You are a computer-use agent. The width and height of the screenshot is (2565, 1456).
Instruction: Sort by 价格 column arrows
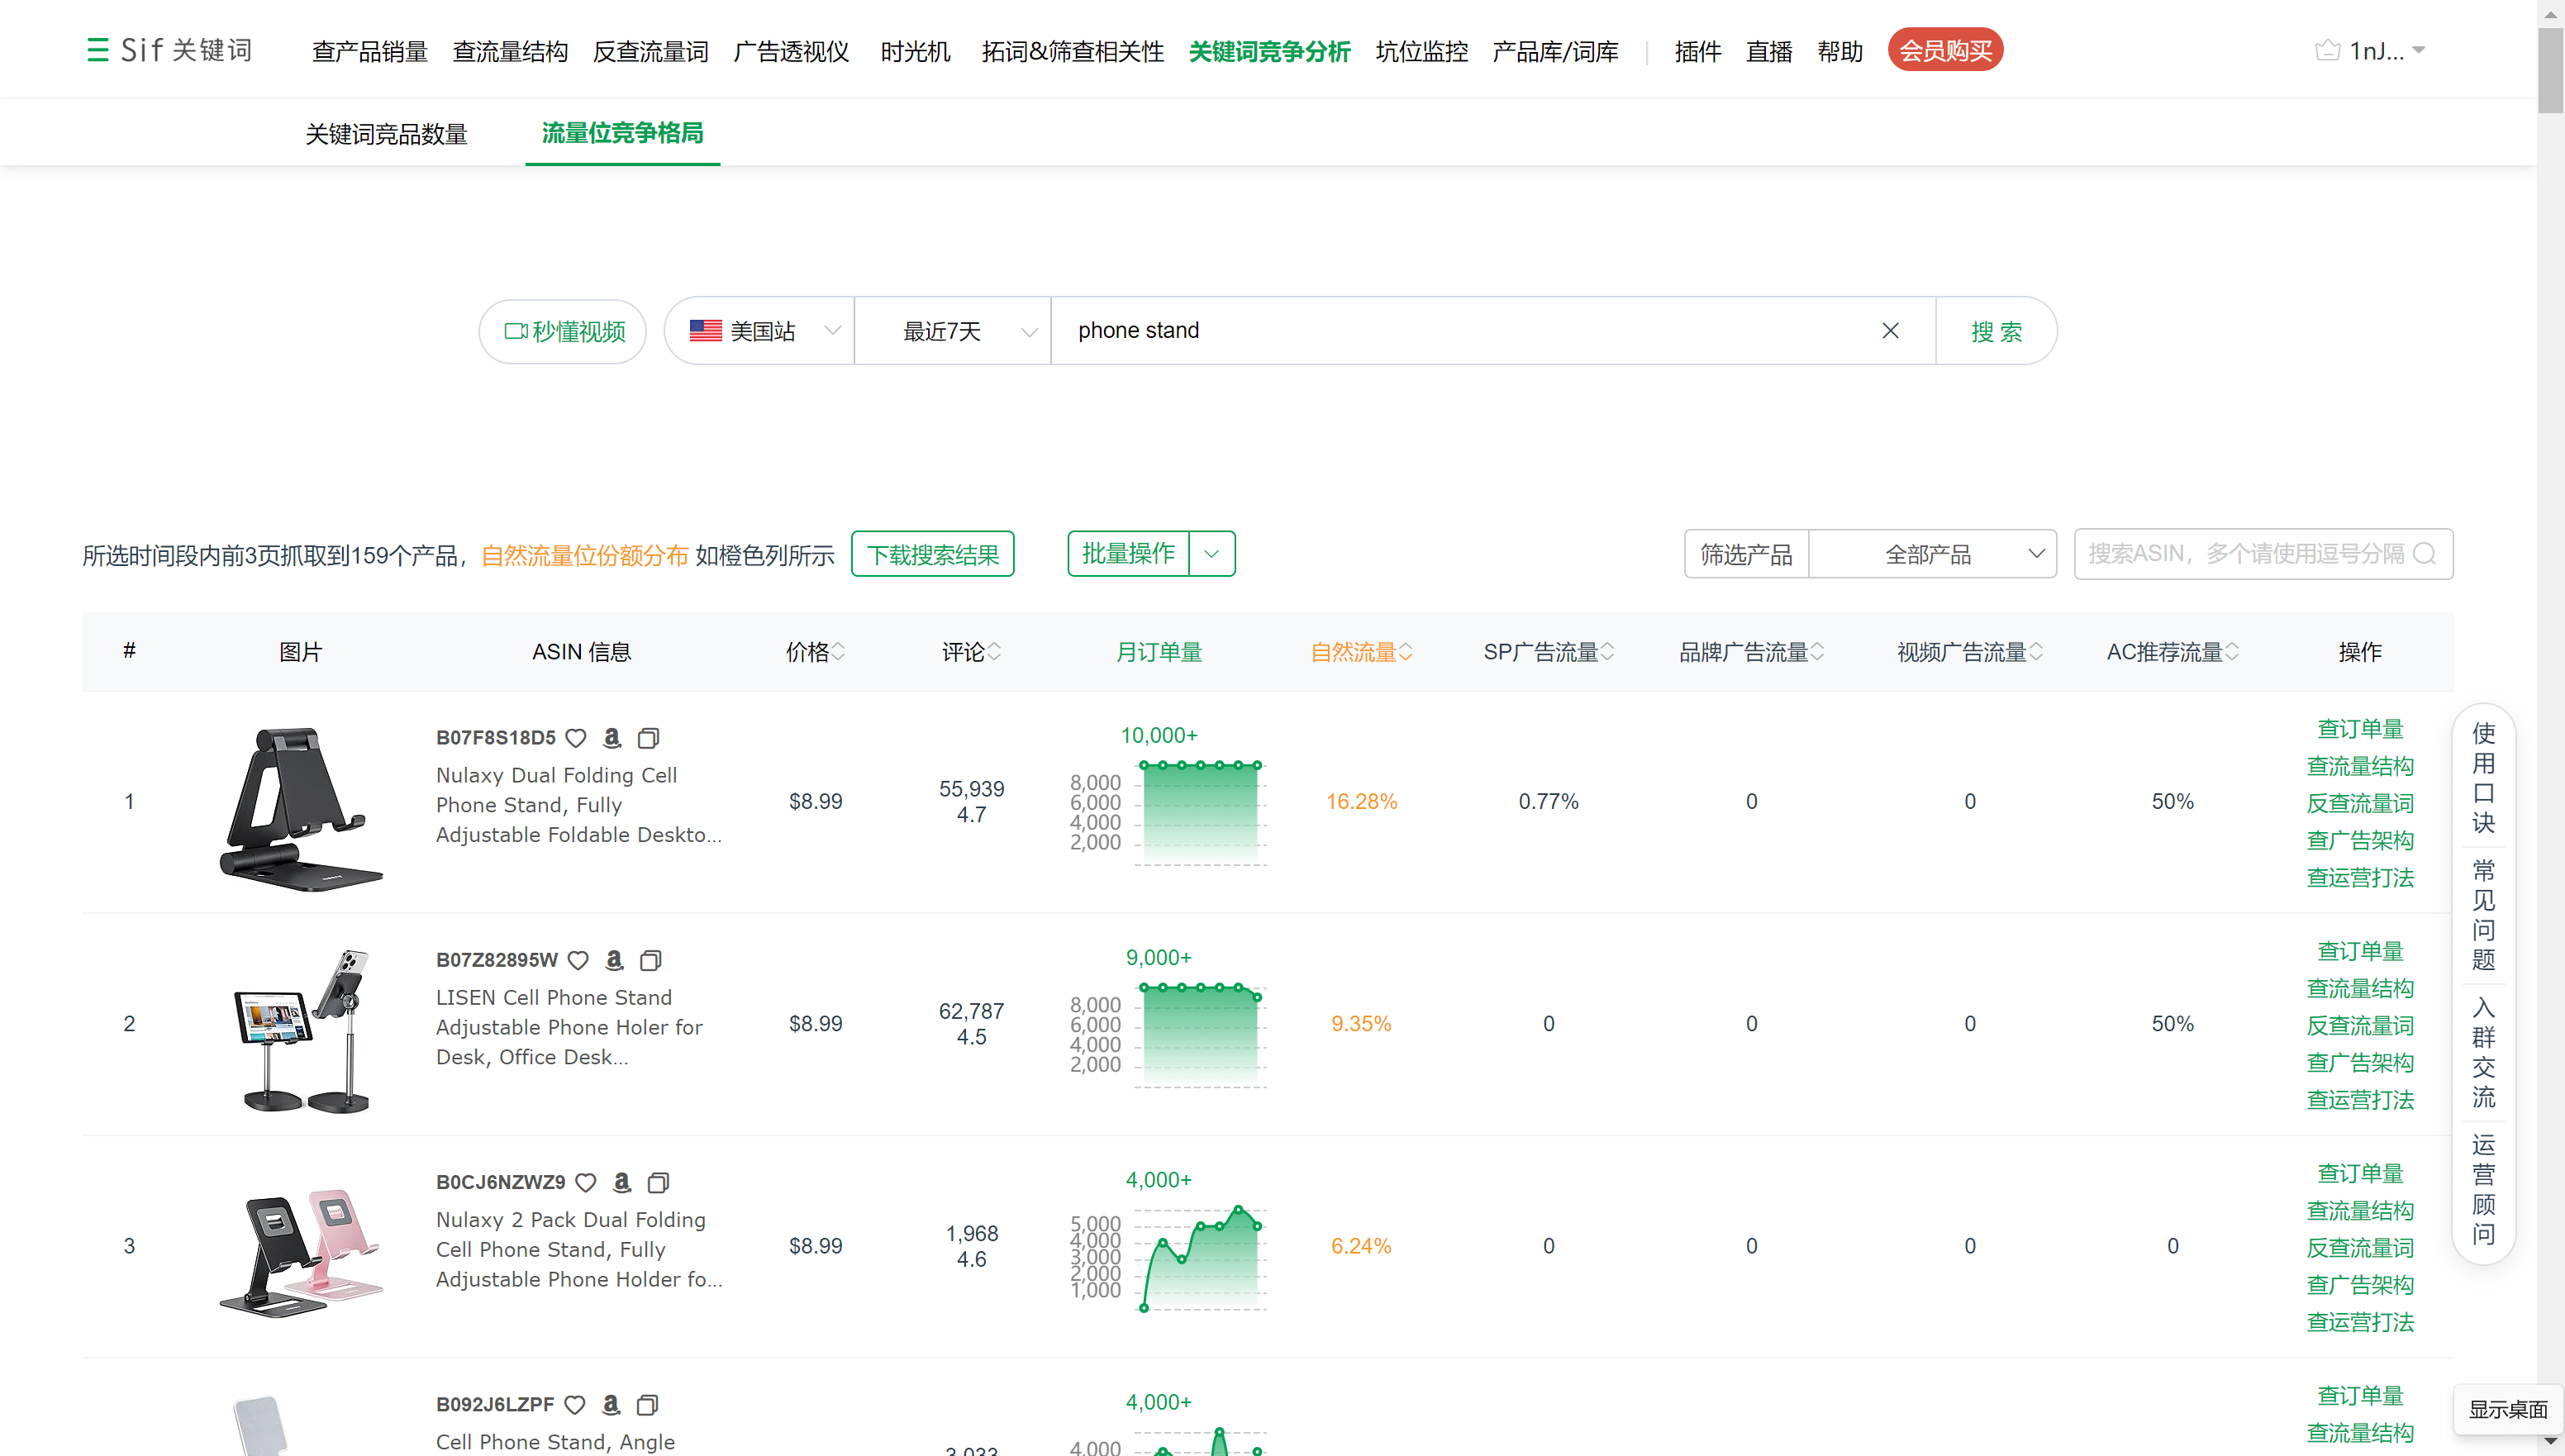839,652
